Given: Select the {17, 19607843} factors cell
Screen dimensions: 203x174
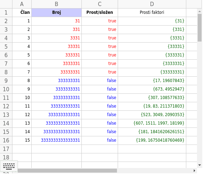Looking at the screenshot, I should click(x=152, y=81).
